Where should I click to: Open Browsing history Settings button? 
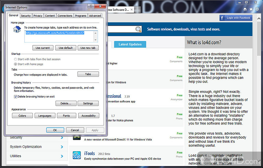point(88,103)
